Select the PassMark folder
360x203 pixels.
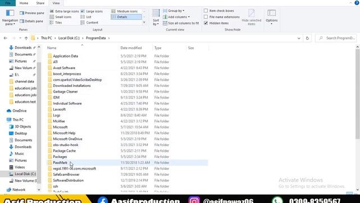(x=60, y=163)
